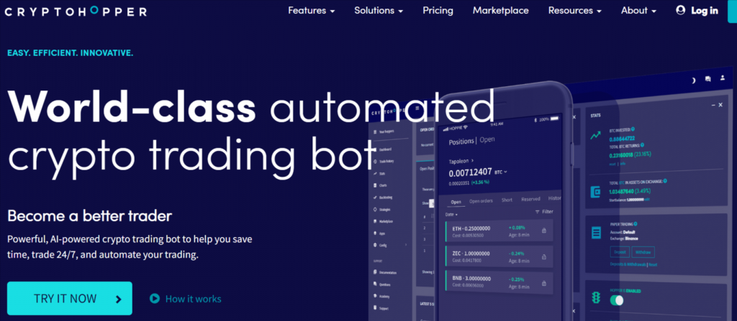Expand the About menu

click(x=639, y=10)
